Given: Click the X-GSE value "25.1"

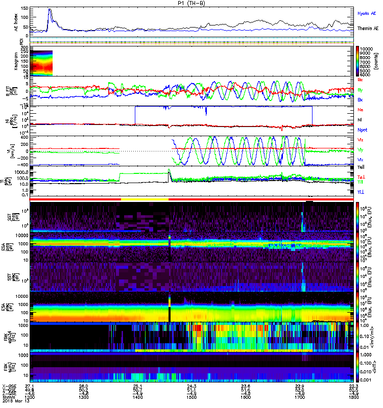Looking at the screenshot, I should click(137, 386).
